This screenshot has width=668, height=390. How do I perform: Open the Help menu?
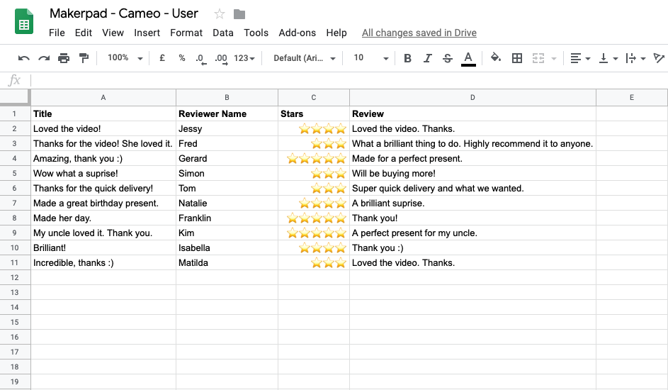click(x=336, y=33)
